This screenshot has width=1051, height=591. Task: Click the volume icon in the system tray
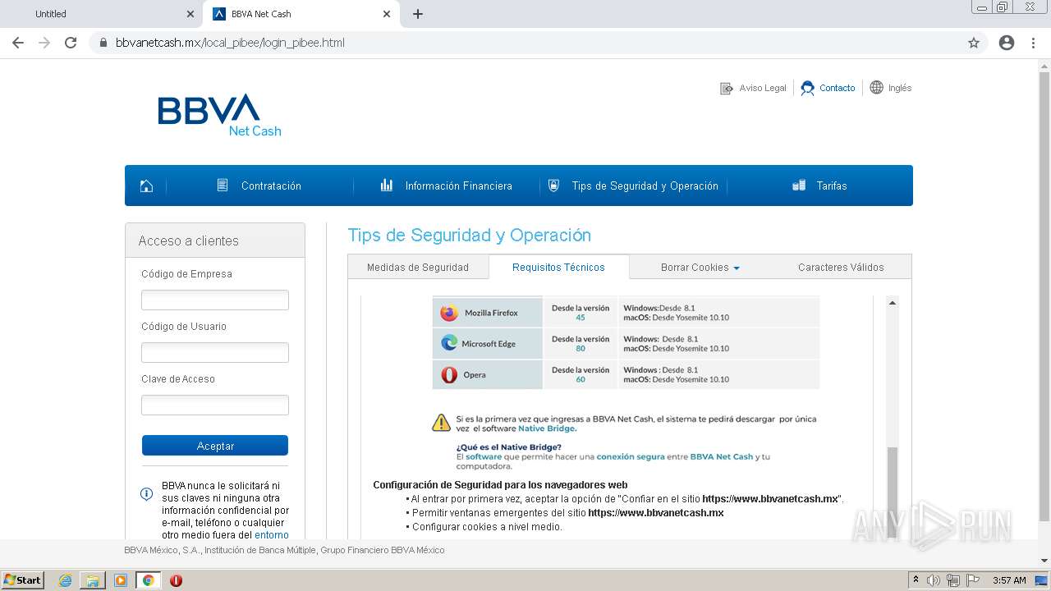[933, 580]
